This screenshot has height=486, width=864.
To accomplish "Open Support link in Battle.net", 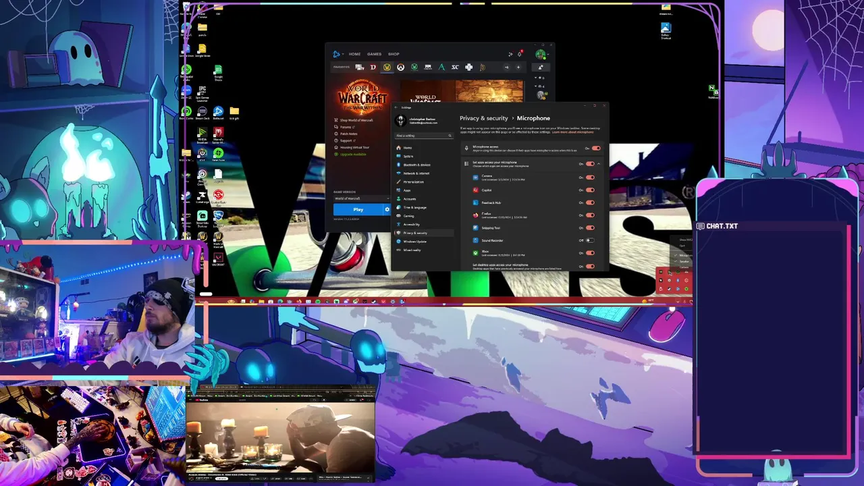I will [x=347, y=140].
